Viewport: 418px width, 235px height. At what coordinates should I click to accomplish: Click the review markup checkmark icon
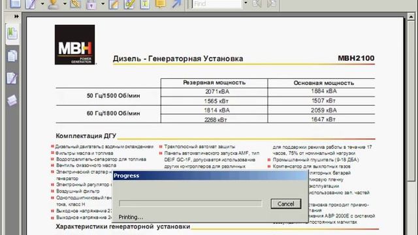point(129,4)
